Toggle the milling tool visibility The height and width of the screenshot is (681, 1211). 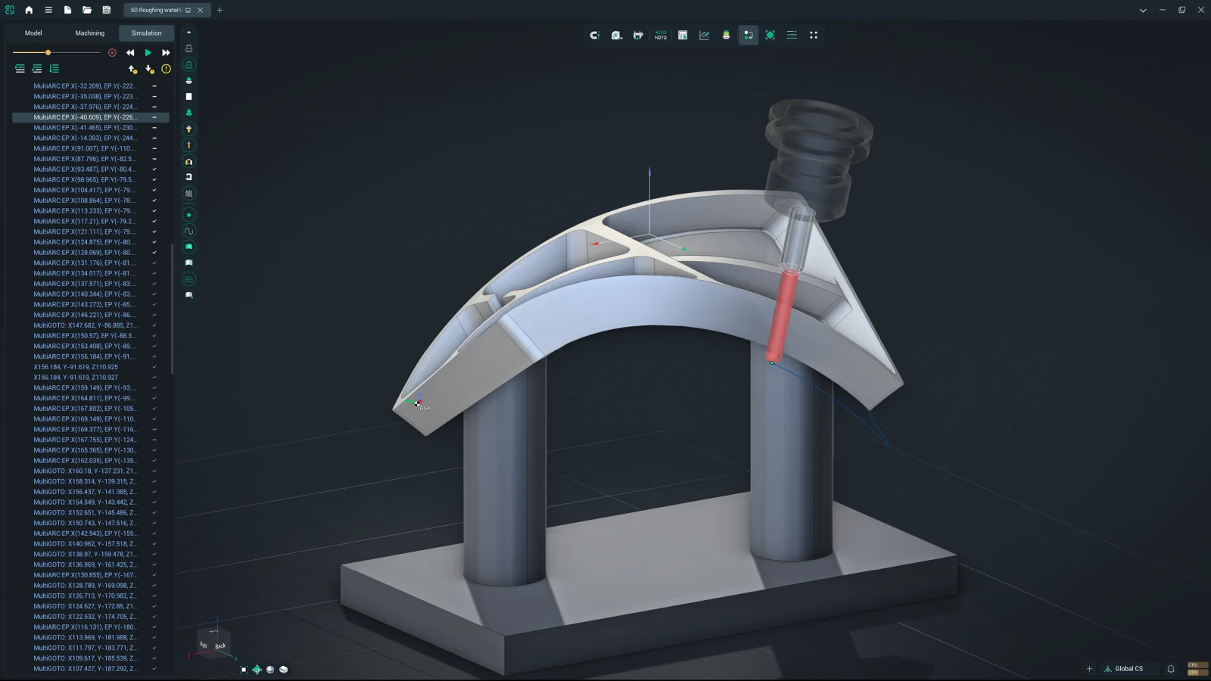tap(189, 129)
